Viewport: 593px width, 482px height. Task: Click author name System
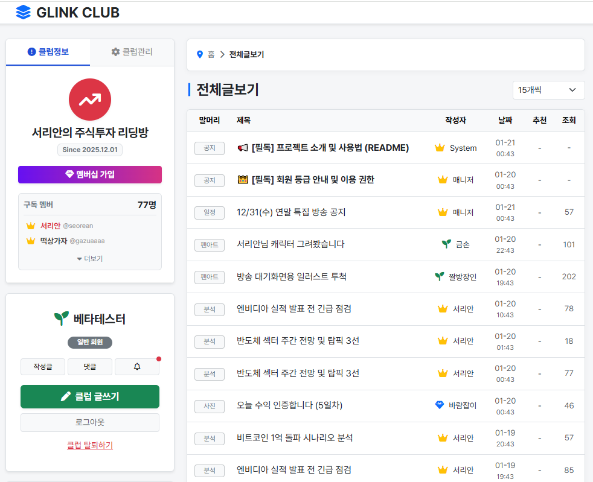pos(463,148)
